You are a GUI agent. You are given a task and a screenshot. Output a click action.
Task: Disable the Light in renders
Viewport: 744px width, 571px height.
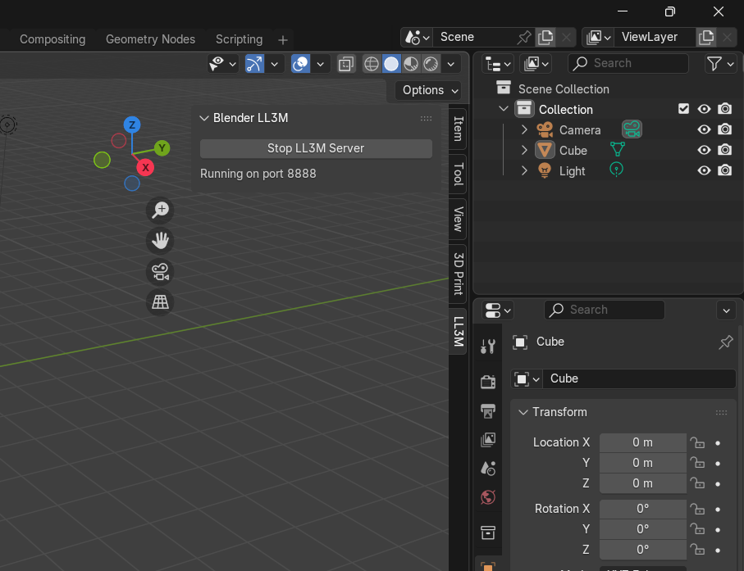[724, 170]
